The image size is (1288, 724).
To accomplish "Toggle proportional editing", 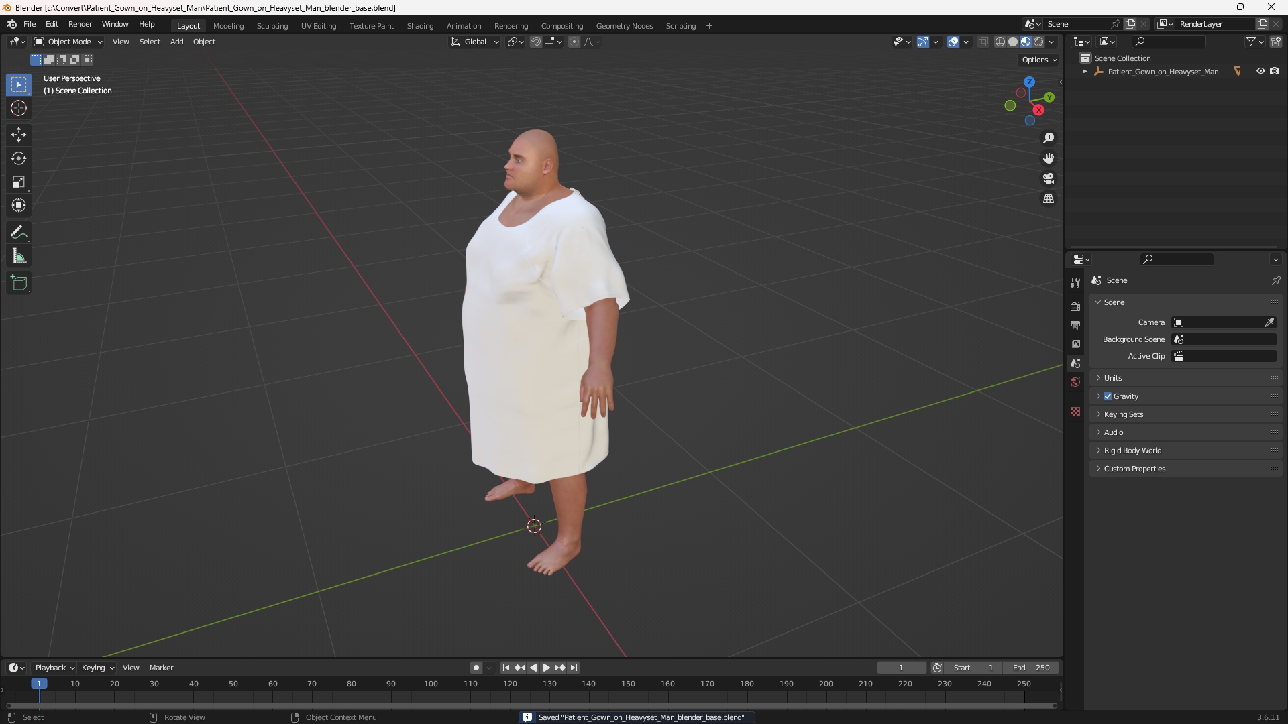I will pyautogui.click(x=574, y=42).
